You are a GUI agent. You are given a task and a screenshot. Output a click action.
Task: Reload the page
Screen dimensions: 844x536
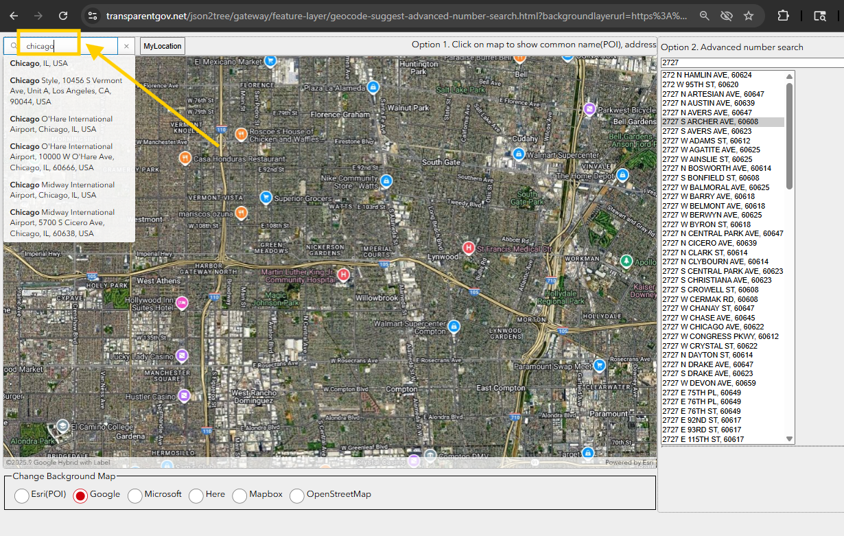(x=63, y=15)
